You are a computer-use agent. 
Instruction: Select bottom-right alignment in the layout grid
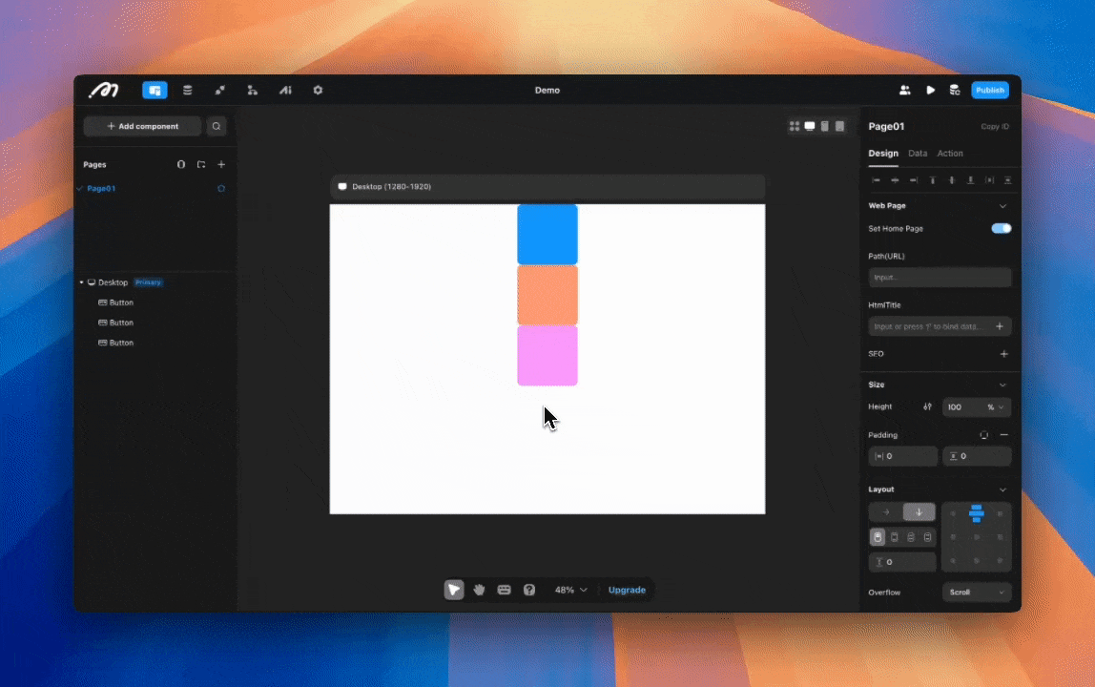click(x=1000, y=561)
